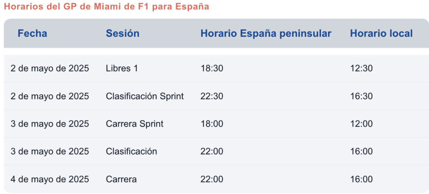Click the heading Horarios del GP de Miami
Image resolution: width=429 pixels, height=194 pixels.
[106, 7]
